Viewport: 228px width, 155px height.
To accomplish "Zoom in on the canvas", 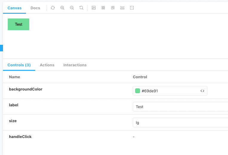I will [62, 8].
